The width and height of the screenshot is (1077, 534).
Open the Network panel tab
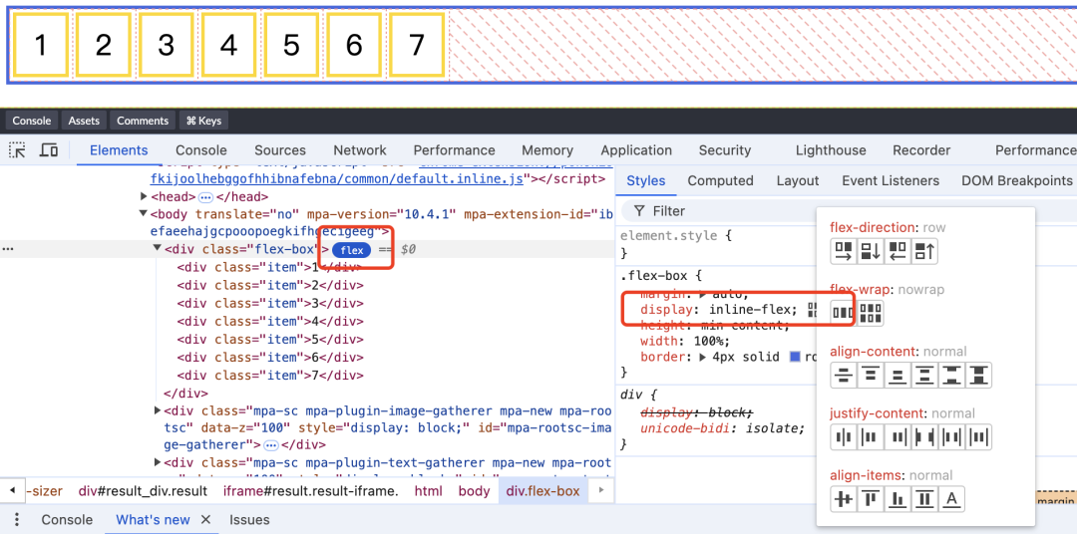360,150
